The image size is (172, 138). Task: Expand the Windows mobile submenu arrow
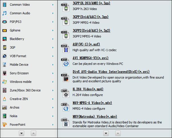53,82
